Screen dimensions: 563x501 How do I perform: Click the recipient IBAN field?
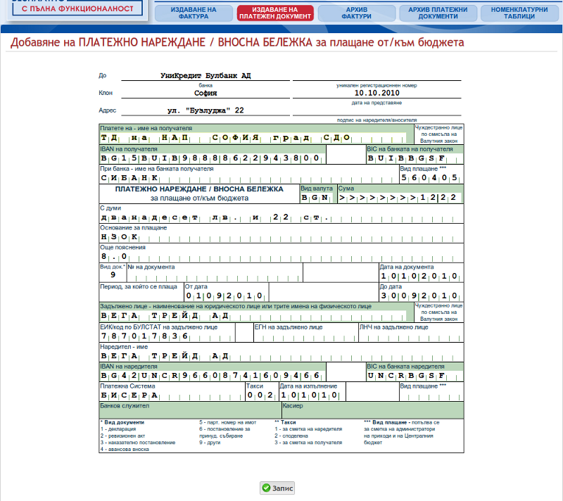click(x=213, y=158)
